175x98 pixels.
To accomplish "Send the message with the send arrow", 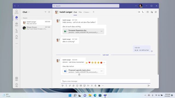I will click(x=149, y=85).
